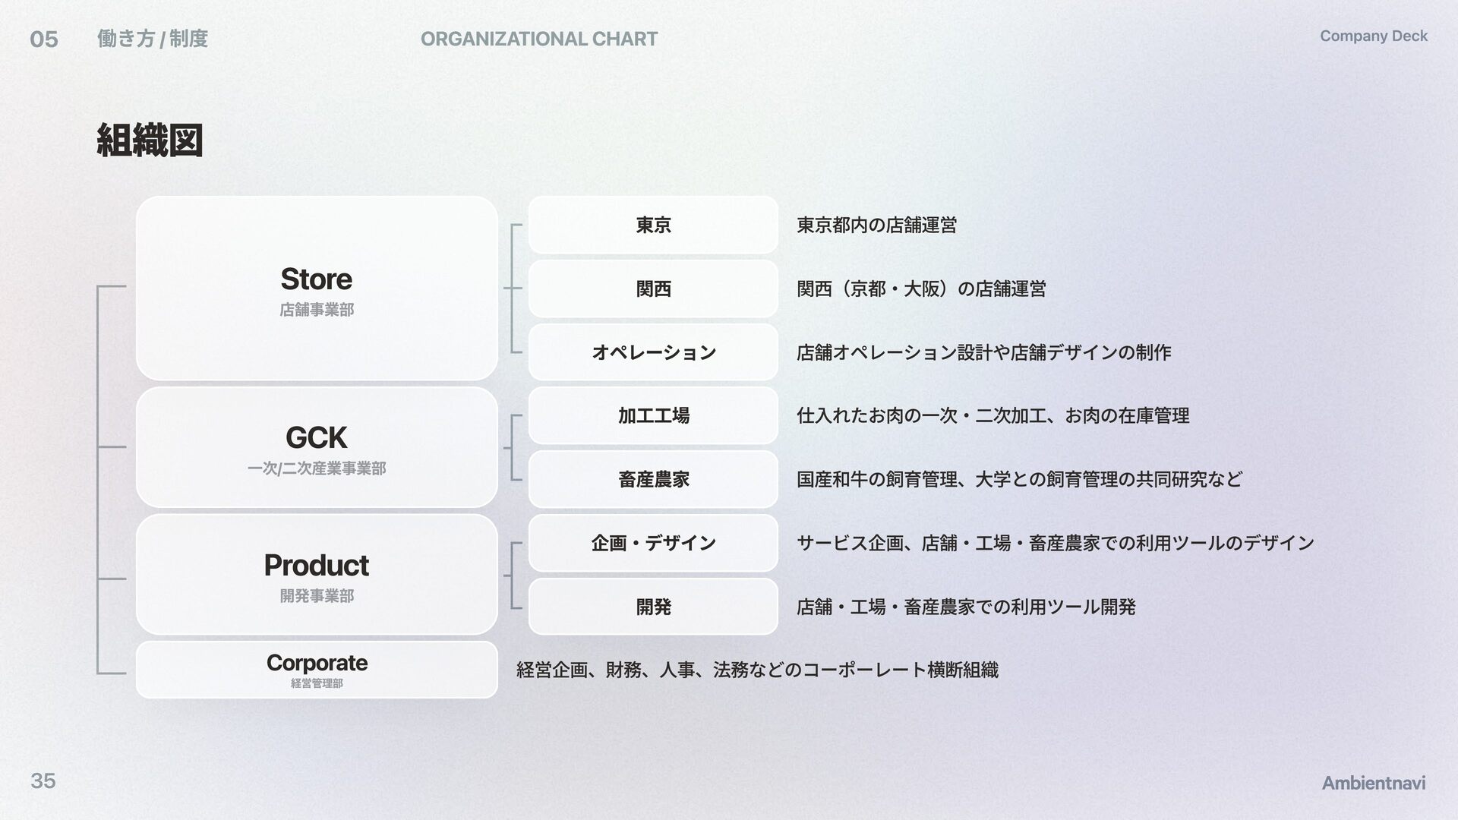
Task: Click the Company Deck label
Action: click(1373, 36)
